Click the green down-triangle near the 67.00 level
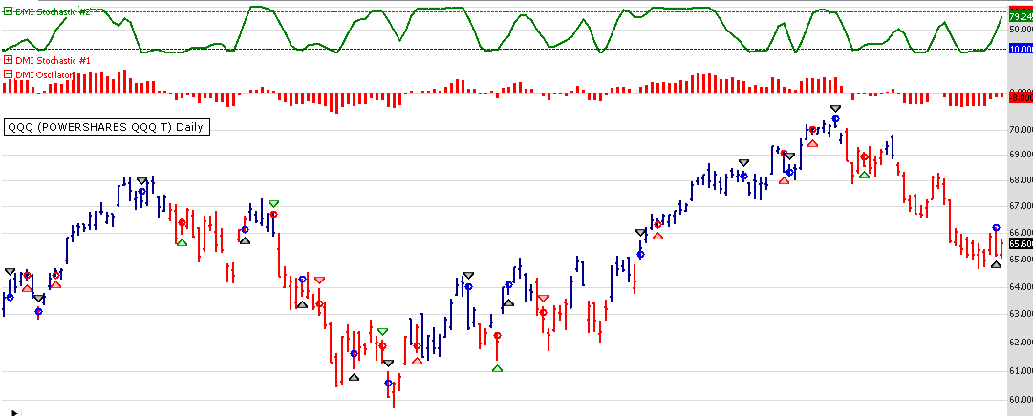The image size is (1033, 416). pyautogui.click(x=273, y=203)
